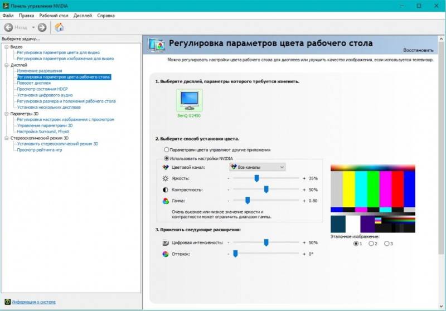This screenshot has width=446, height=311.
Task: Choose reference image 3 radio button
Action: (387, 244)
